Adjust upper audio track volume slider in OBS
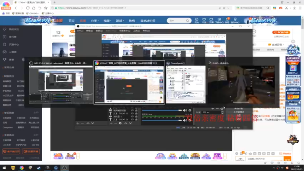Image resolution: width=304 pixels, height=171 pixels. tap(162, 110)
